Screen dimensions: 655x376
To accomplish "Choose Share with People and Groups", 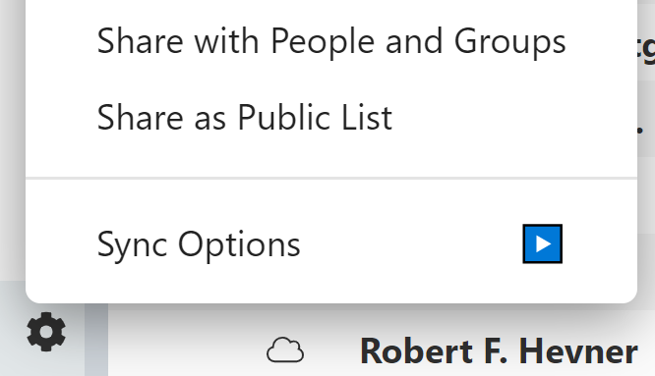I will coord(331,41).
